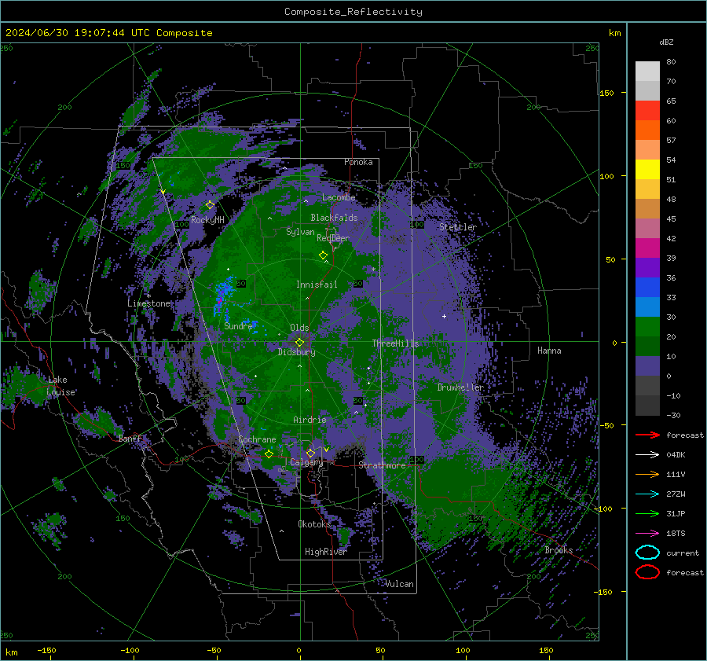The width and height of the screenshot is (707, 661).
Task: Click the white plus marker west of Hanna
Action: (444, 316)
